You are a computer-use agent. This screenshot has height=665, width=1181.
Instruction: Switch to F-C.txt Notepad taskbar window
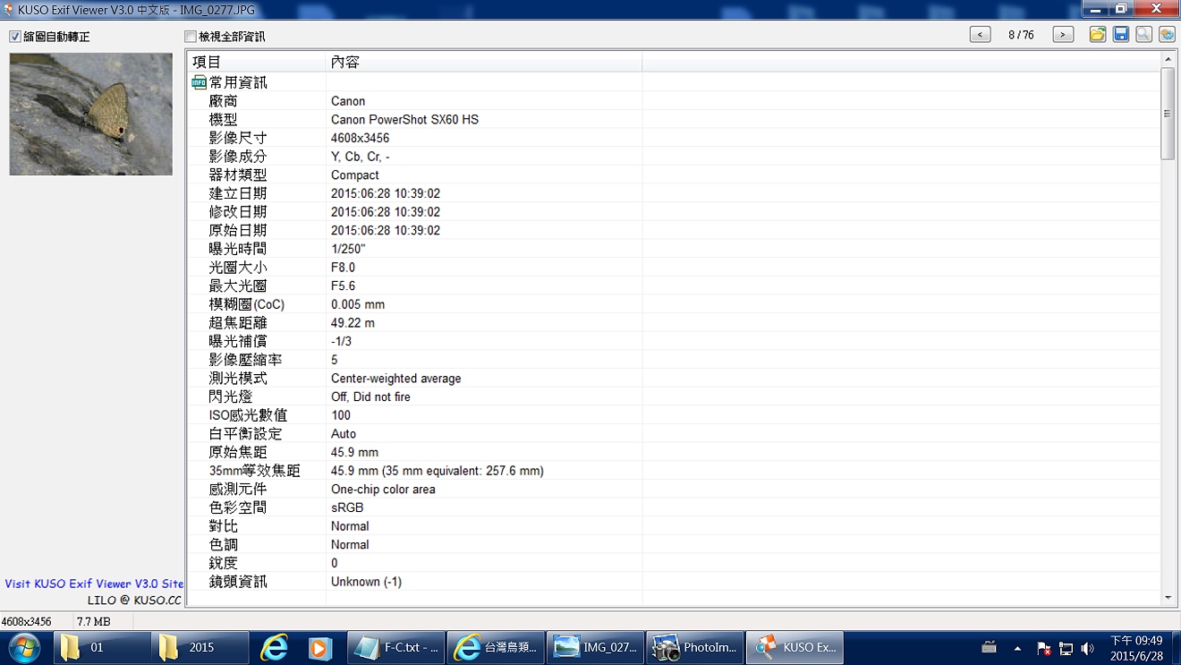[x=395, y=647]
